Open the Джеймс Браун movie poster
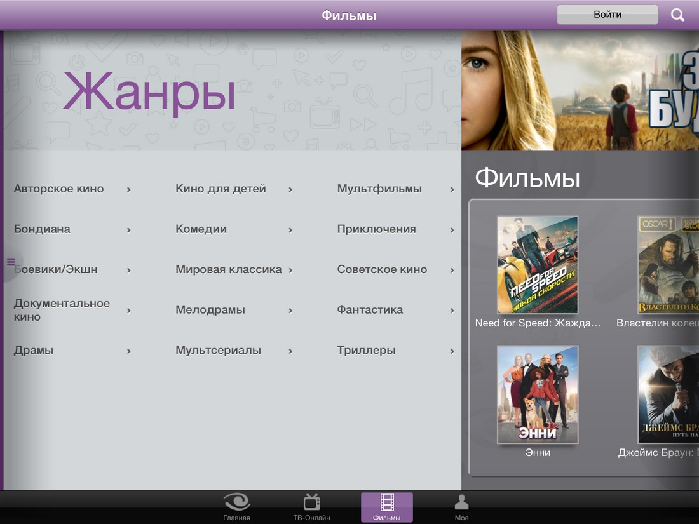This screenshot has width=699, height=524. click(668, 394)
